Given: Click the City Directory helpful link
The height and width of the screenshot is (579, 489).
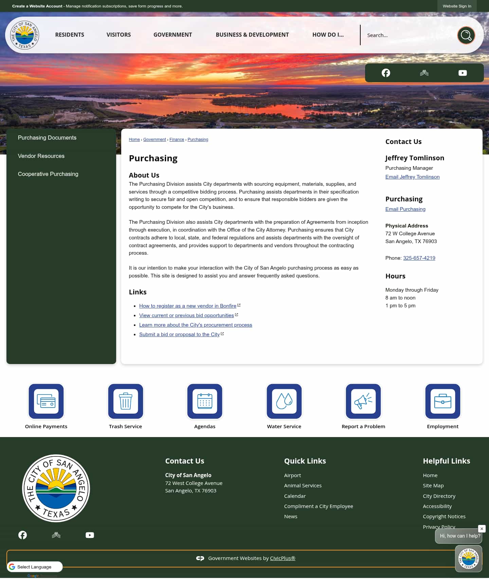Looking at the screenshot, I should (439, 496).
